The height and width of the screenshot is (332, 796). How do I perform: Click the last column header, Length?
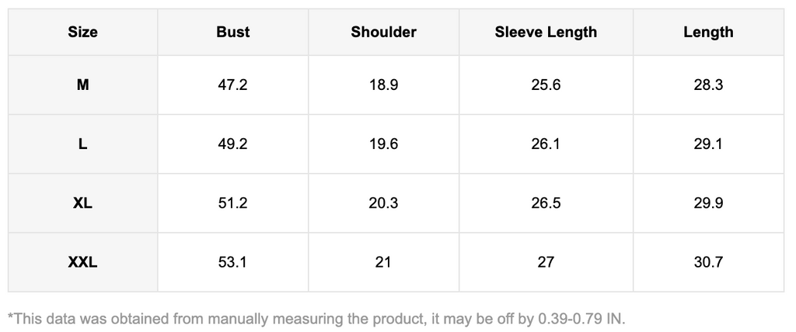coord(708,32)
